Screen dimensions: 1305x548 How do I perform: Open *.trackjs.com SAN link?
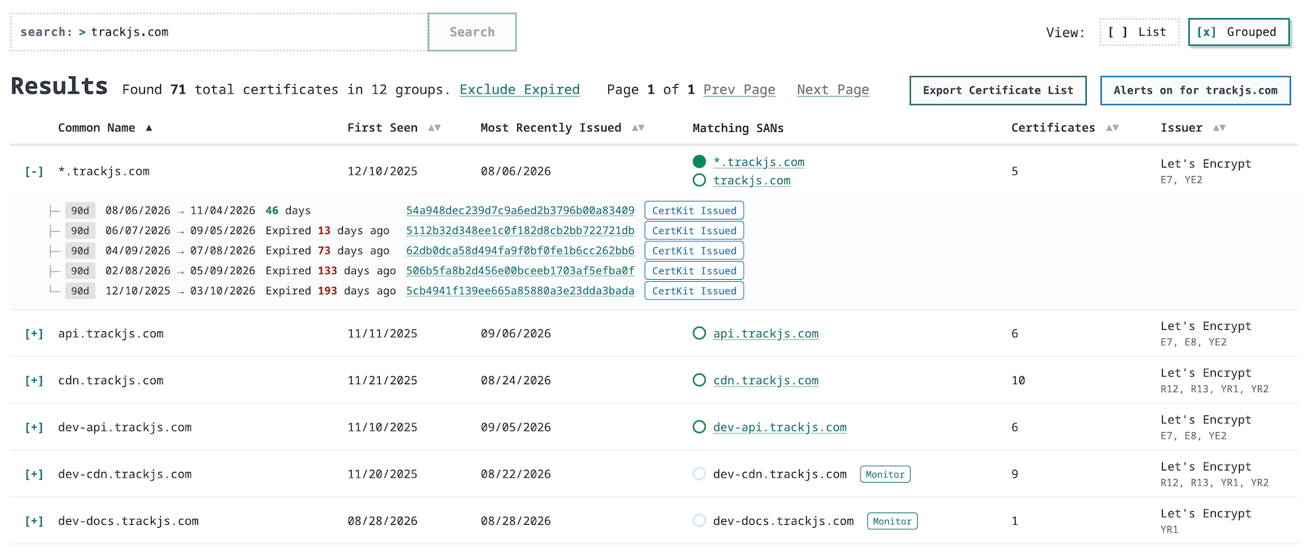[x=759, y=162]
